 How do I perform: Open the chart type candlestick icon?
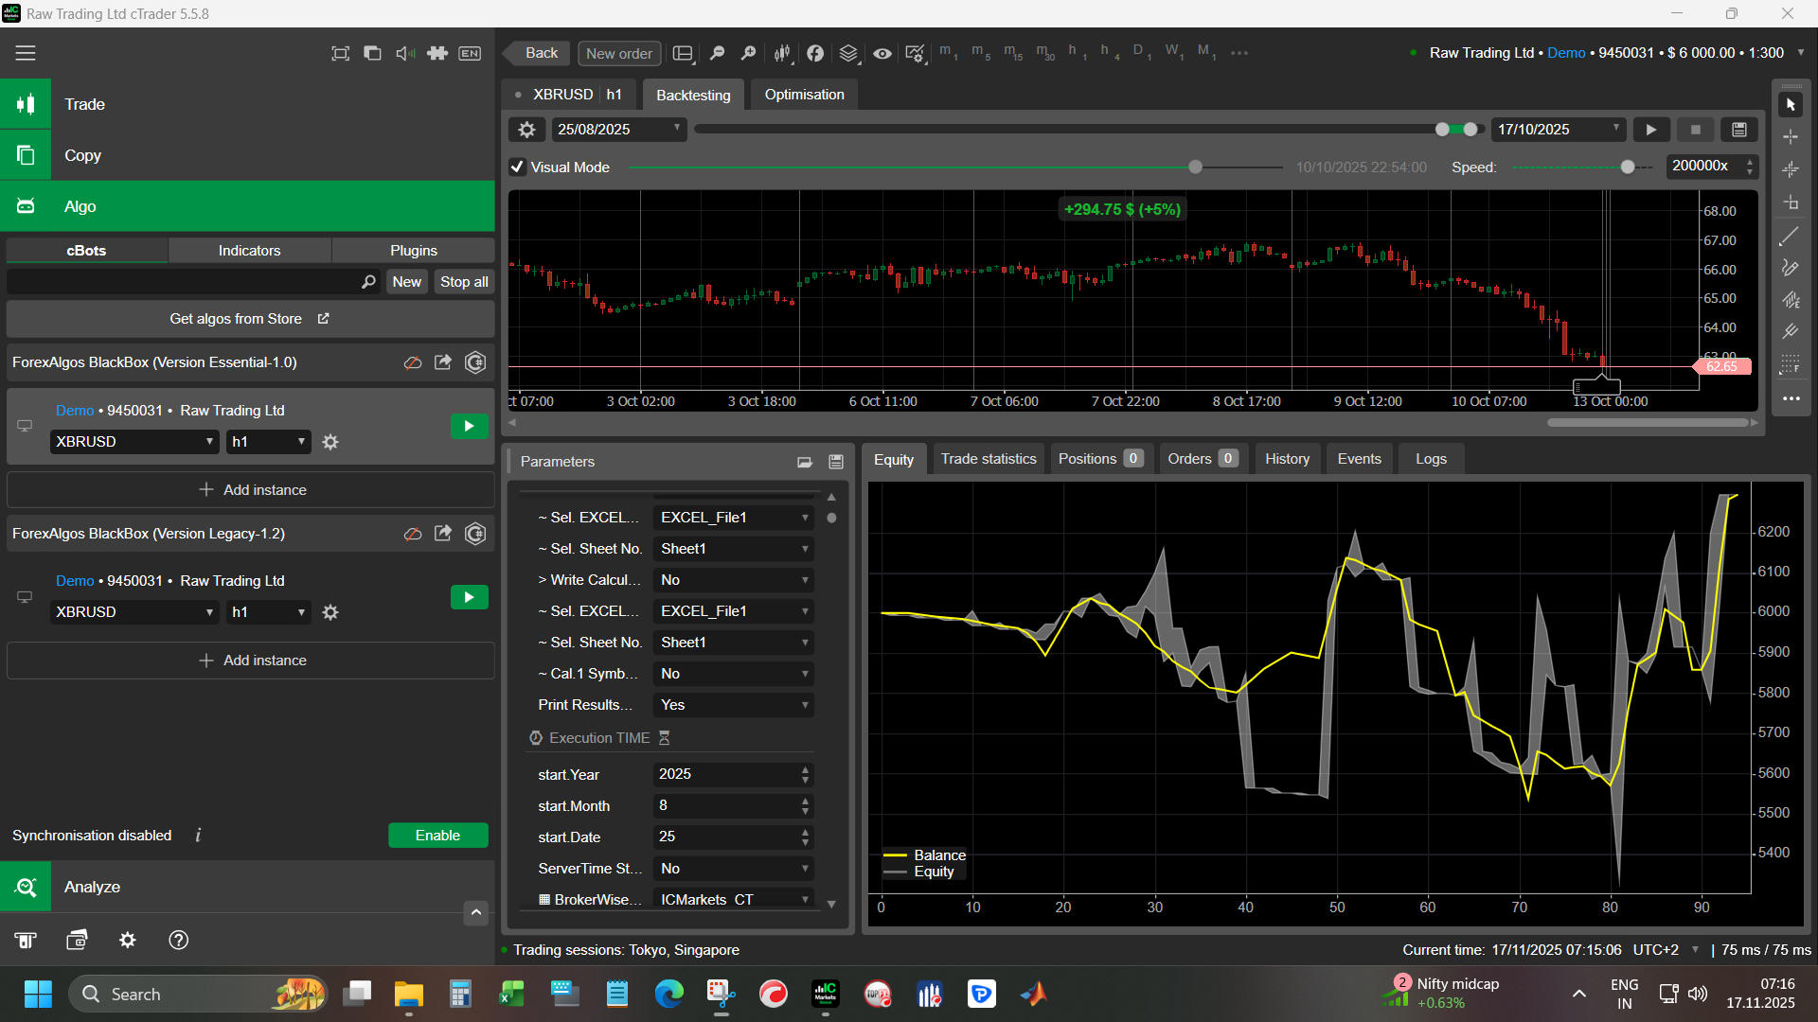tap(782, 53)
